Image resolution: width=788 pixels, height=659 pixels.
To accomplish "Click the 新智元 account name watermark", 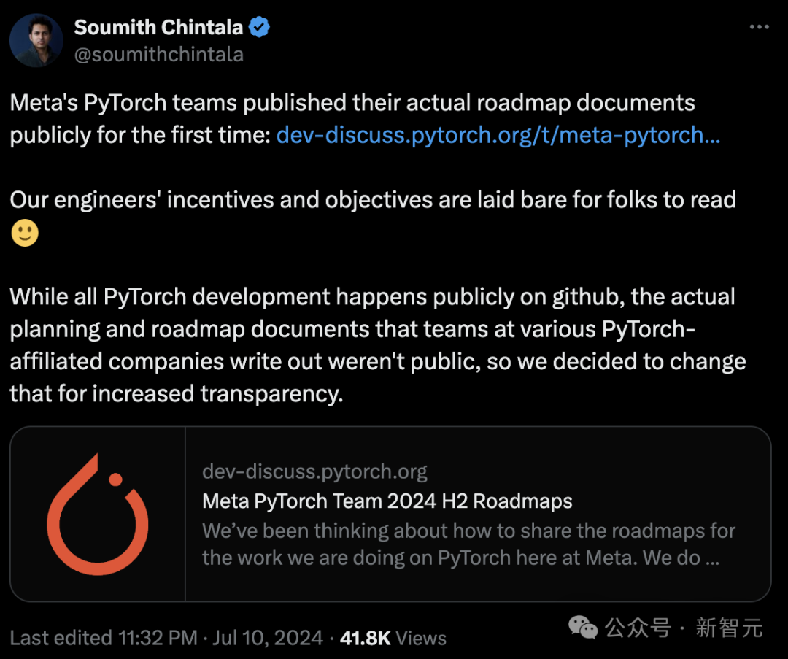I will (729, 627).
